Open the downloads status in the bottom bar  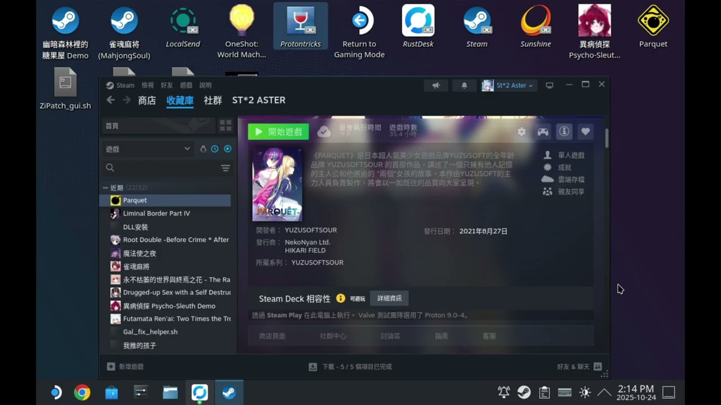350,366
